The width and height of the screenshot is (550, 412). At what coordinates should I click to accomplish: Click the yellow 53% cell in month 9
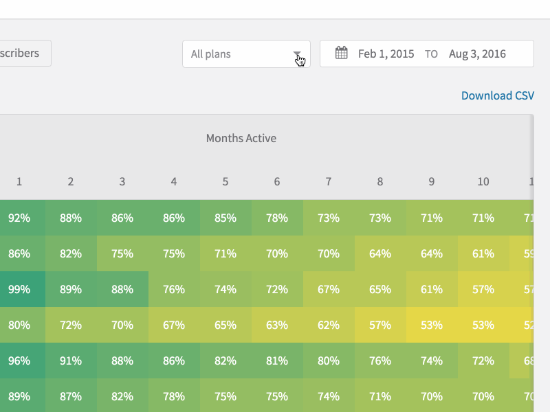[431, 325]
